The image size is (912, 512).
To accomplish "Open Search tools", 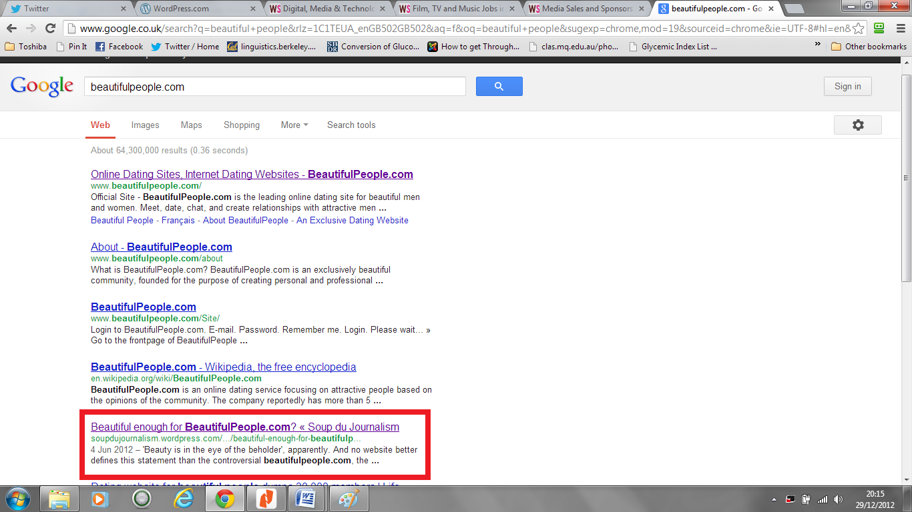I will coord(351,125).
